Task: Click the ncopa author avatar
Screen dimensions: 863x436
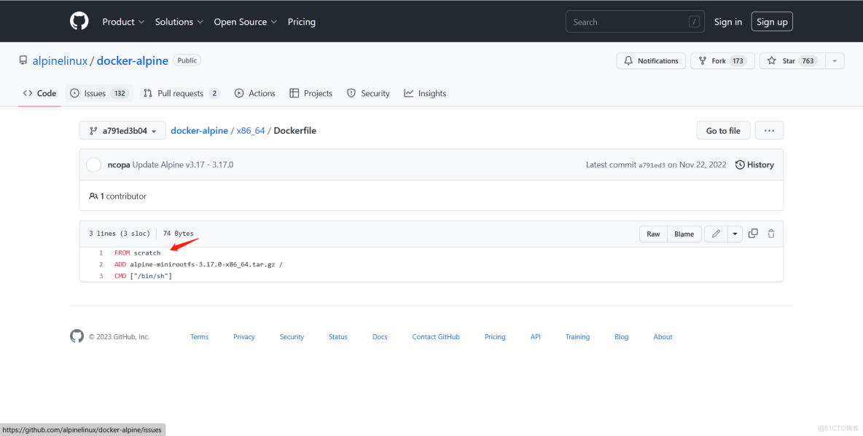Action: (94, 165)
